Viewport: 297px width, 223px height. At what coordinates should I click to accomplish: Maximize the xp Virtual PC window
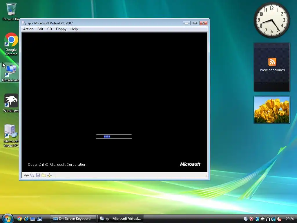pos(195,23)
